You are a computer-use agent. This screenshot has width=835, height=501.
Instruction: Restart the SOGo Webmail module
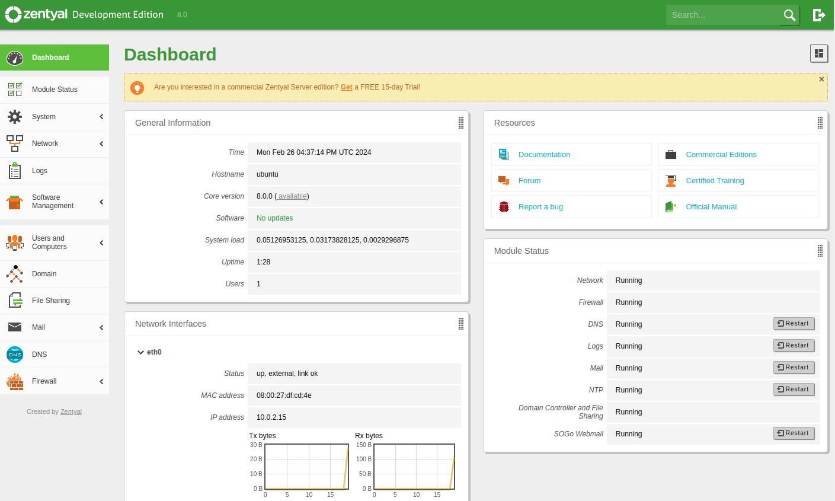[x=794, y=433]
